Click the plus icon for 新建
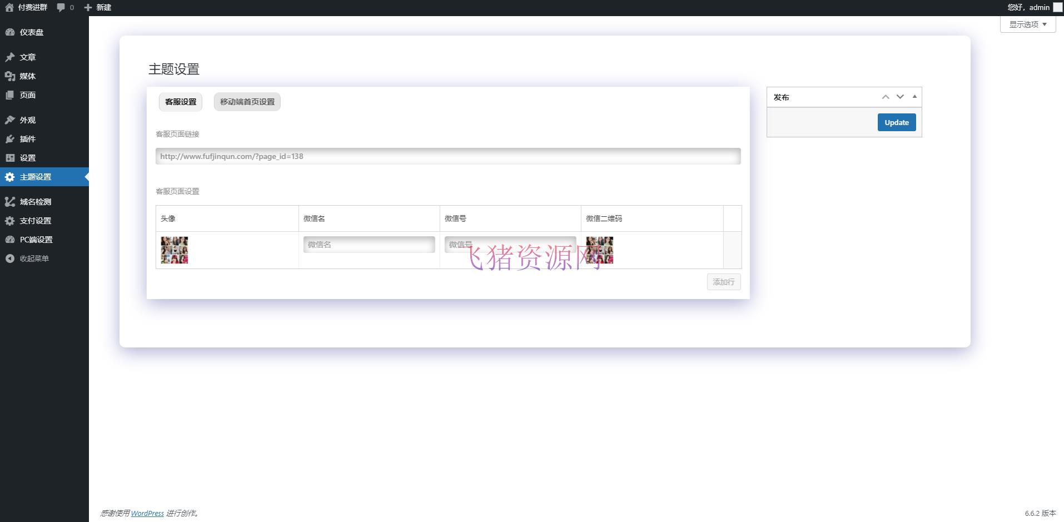The width and height of the screenshot is (1064, 522). pos(88,7)
